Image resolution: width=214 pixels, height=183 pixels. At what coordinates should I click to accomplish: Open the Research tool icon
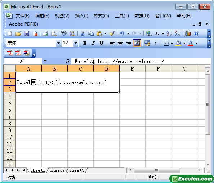(x=72, y=33)
